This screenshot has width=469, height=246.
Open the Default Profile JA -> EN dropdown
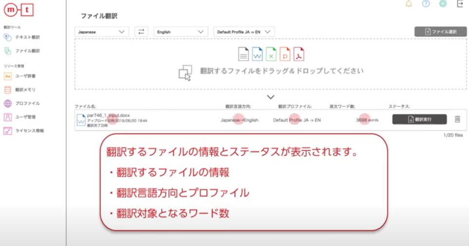[244, 32]
